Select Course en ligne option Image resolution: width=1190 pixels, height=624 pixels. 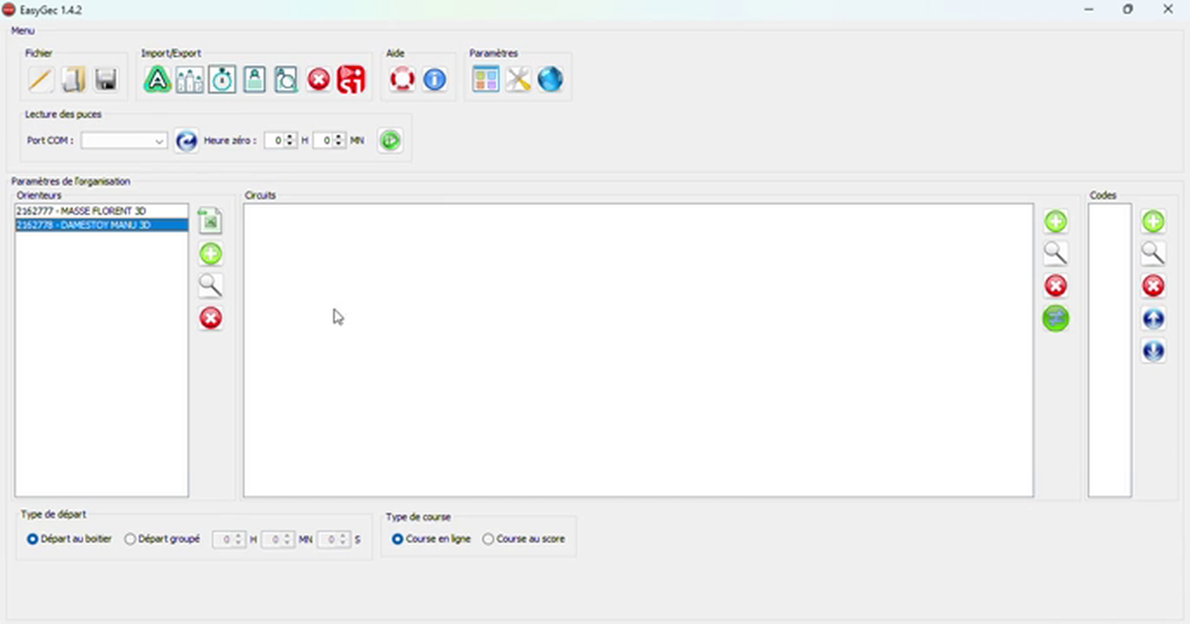tap(397, 538)
